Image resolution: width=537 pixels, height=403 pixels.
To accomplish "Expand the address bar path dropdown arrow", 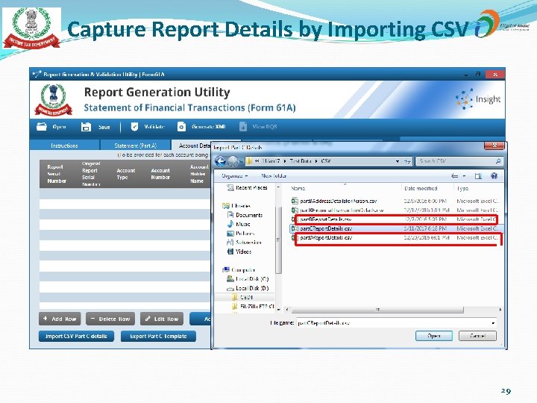I will click(398, 160).
